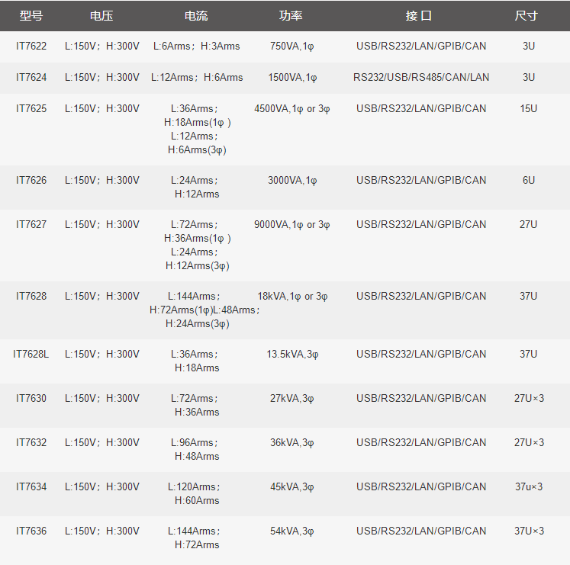Click the 型号 column header

coord(31,15)
